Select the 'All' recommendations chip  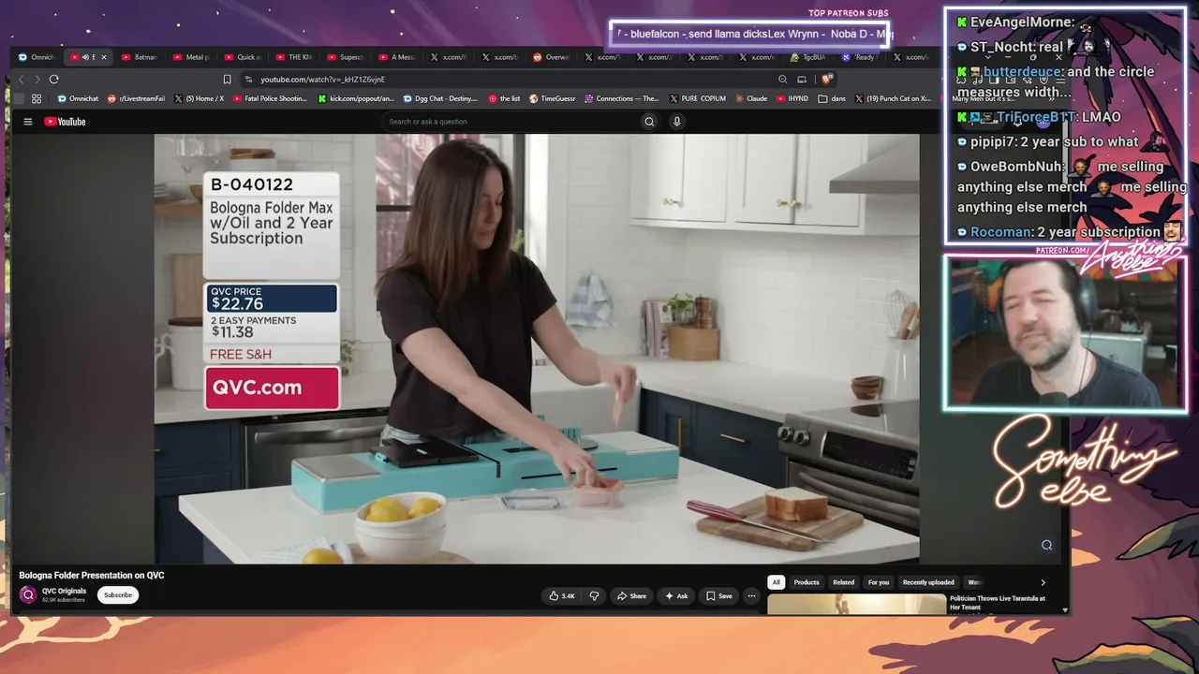776,582
